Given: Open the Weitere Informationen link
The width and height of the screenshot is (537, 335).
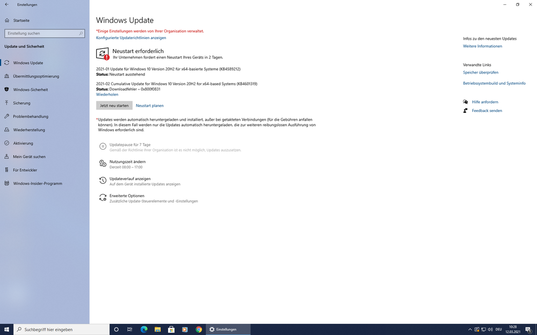Looking at the screenshot, I should [x=482, y=46].
